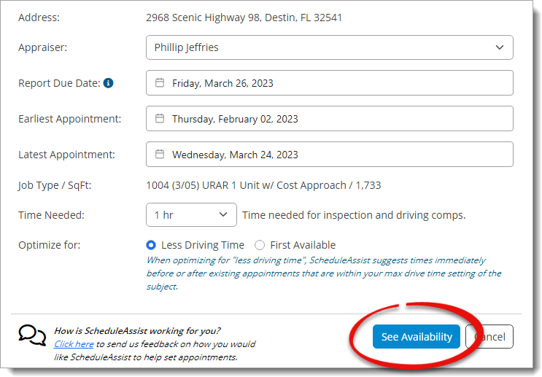Screen dimensions: 542x377
Task: Choose the First Available radio button
Action: tap(260, 245)
